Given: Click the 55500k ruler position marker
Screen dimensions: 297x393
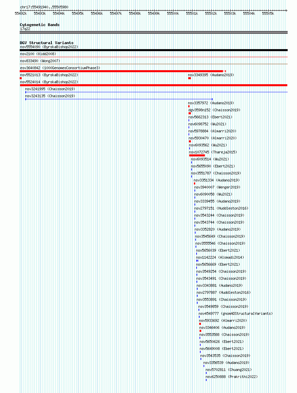Looking at the screenshot, I should coord(173,13).
